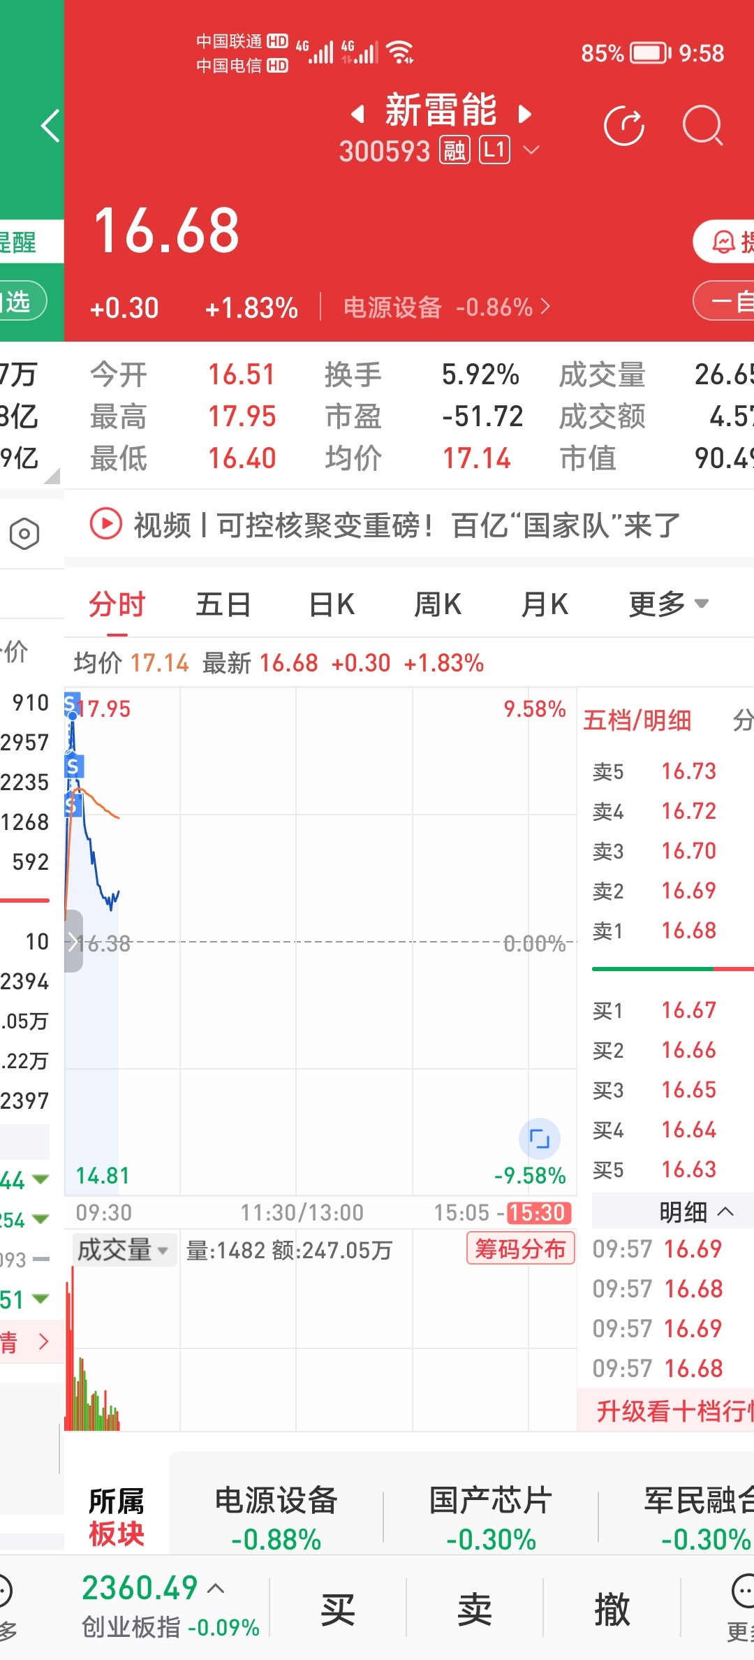Switch to next stock with right triangle
Screen dimensions: 754x1660
(525, 113)
